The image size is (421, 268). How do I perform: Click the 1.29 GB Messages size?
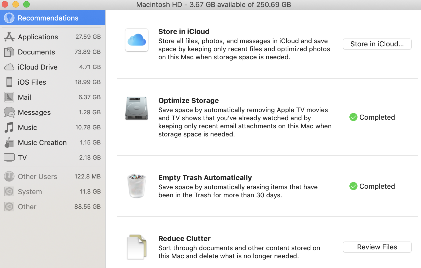[90, 112]
